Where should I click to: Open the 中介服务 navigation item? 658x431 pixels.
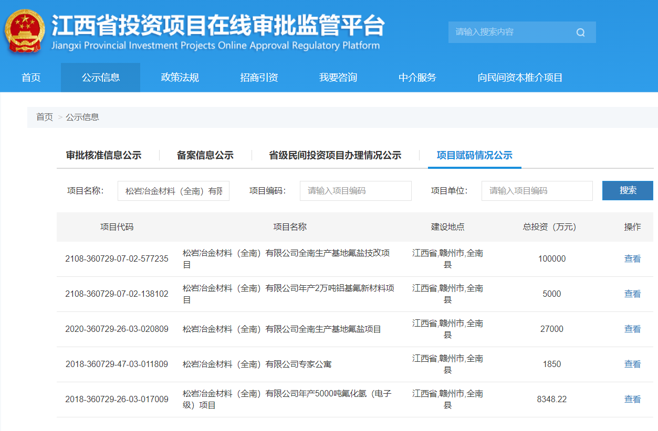coord(417,78)
